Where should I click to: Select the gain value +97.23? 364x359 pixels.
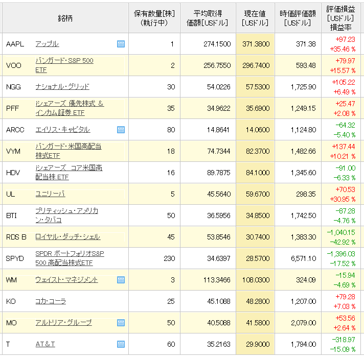point(345,39)
